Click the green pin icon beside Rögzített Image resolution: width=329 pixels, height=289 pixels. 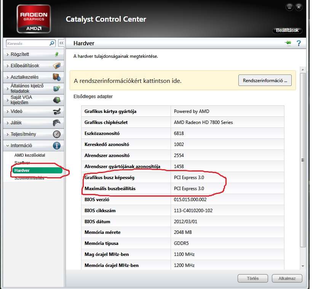57,54
